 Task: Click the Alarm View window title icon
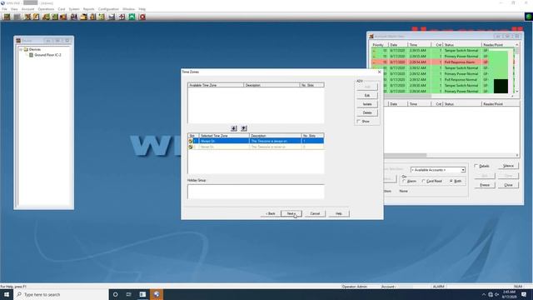pyautogui.click(x=371, y=36)
